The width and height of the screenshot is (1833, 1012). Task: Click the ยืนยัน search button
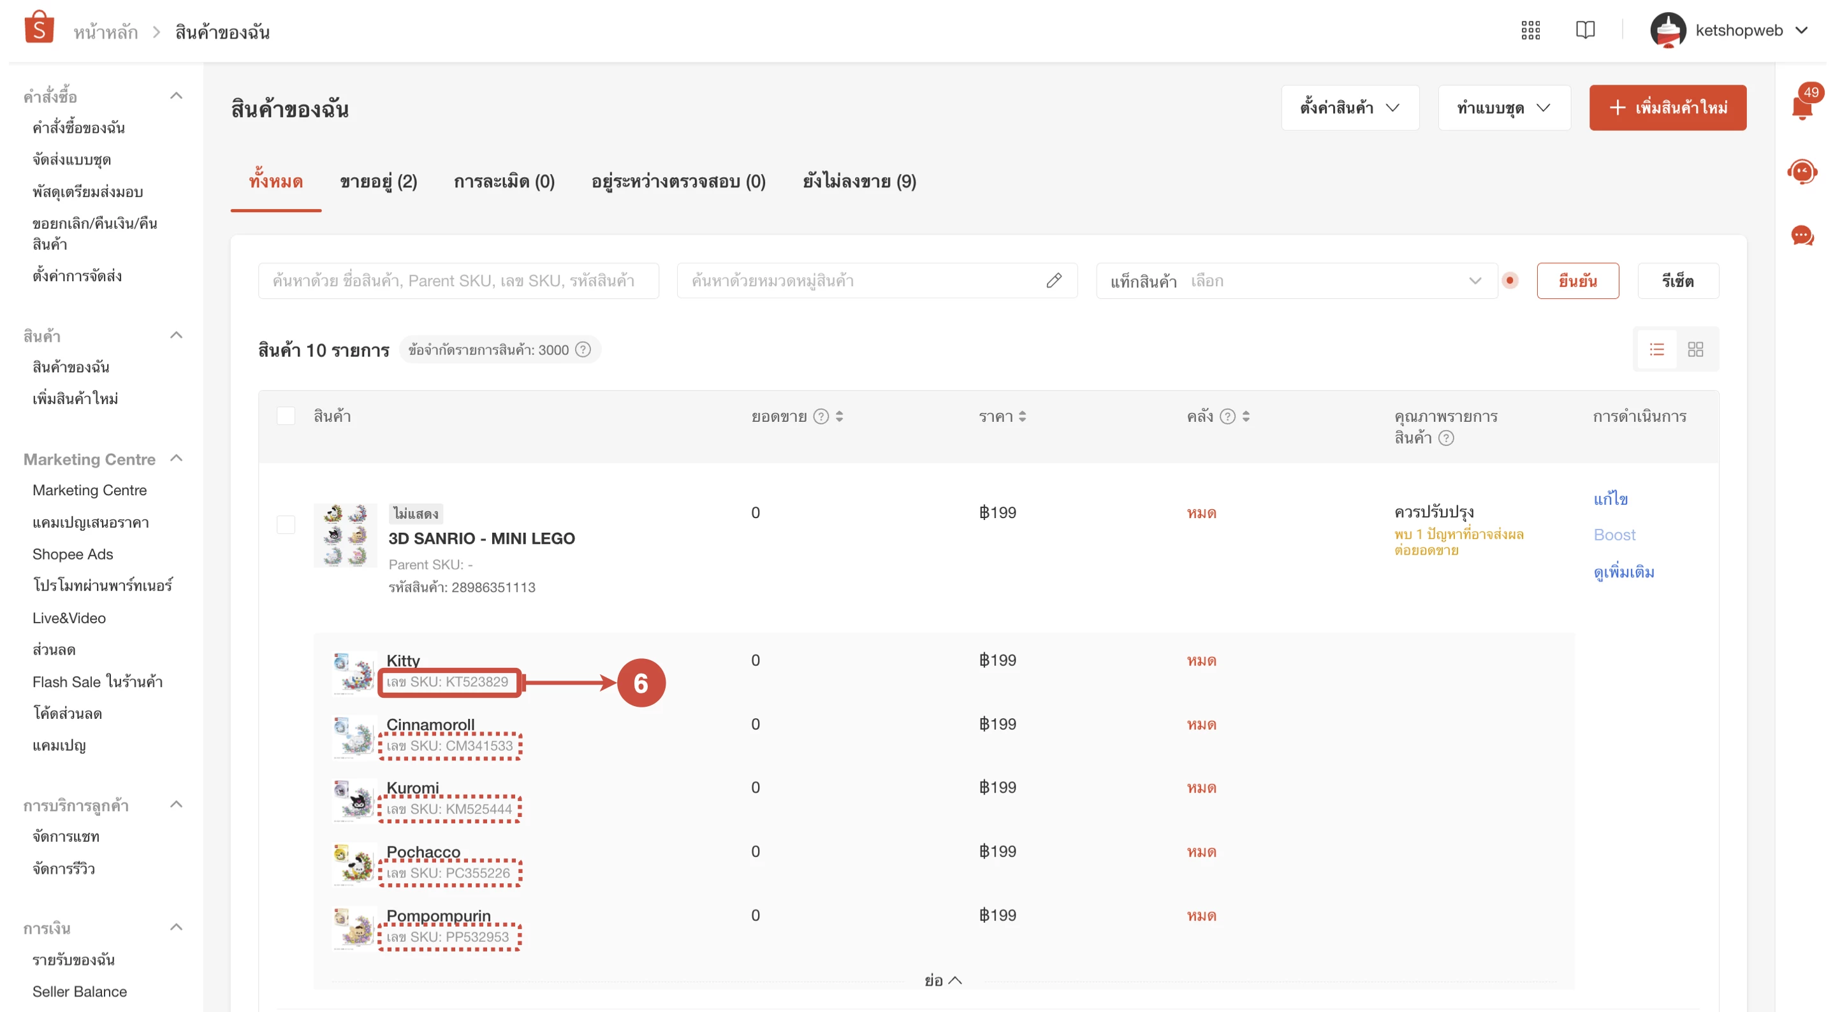[x=1577, y=281]
